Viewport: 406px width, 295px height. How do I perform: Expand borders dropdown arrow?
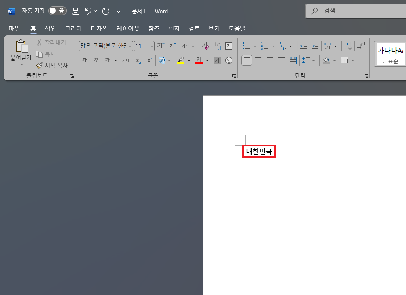352,61
